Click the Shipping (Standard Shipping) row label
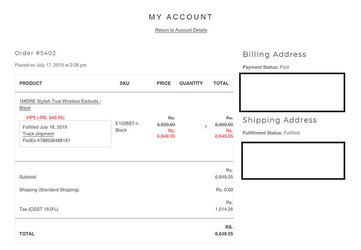This screenshot has height=250, width=361. pos(49,189)
